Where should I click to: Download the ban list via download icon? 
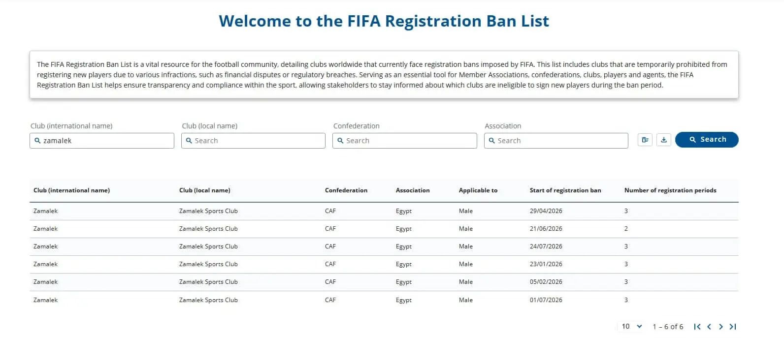click(664, 140)
